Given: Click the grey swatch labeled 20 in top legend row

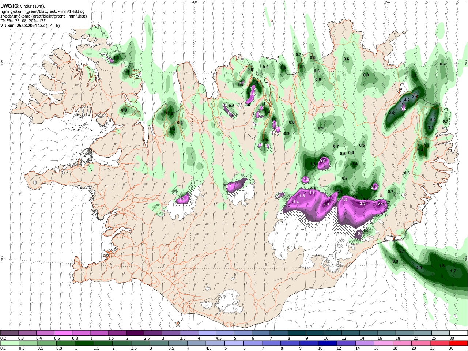Looking at the screenshot, I should pos(422,333).
